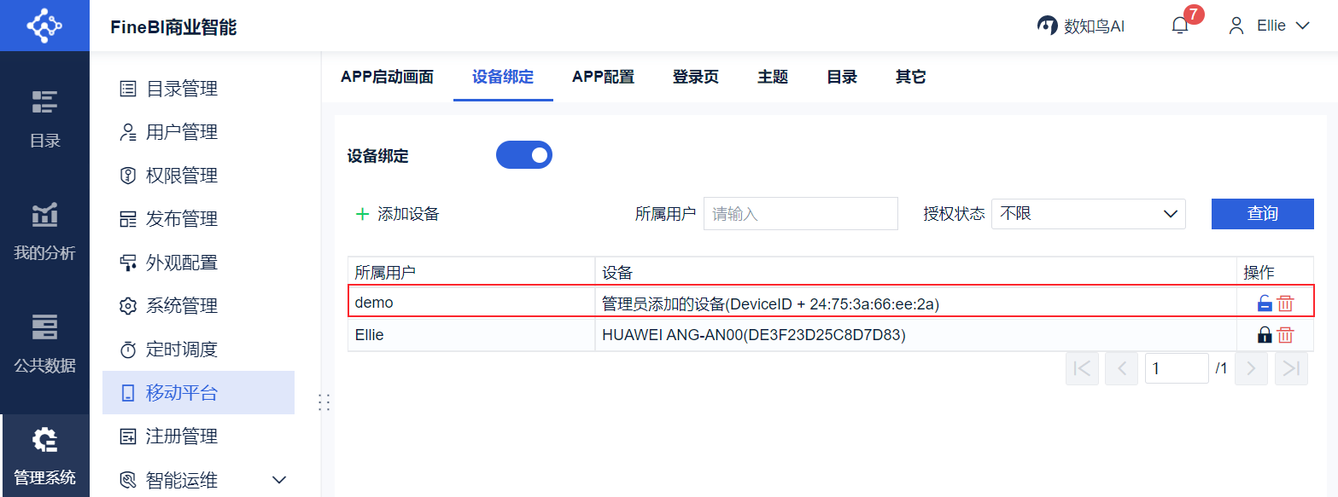Image resolution: width=1338 pixels, height=497 pixels.
Task: Click the HUAWEI ANG-AN00 device cell
Action: click(x=916, y=335)
